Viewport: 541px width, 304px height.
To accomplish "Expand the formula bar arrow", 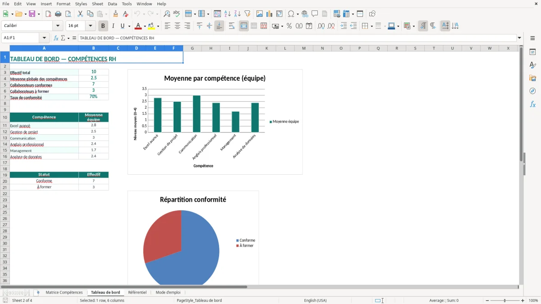I will tap(519, 38).
